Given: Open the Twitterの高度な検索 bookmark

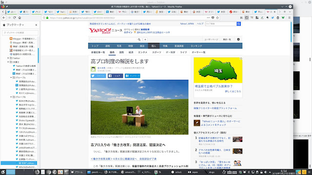Looking at the screenshot, I should (24, 66).
